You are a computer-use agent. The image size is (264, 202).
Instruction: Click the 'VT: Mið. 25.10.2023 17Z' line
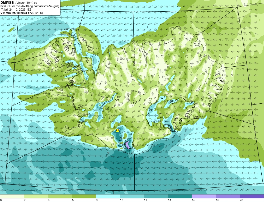[17, 13]
